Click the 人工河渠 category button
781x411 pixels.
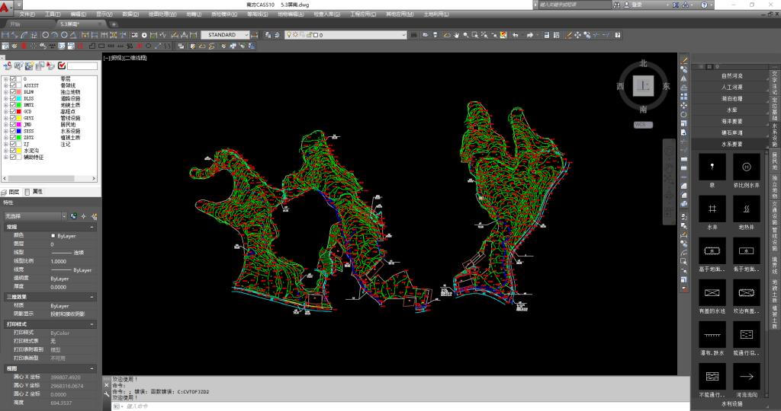[731, 88]
